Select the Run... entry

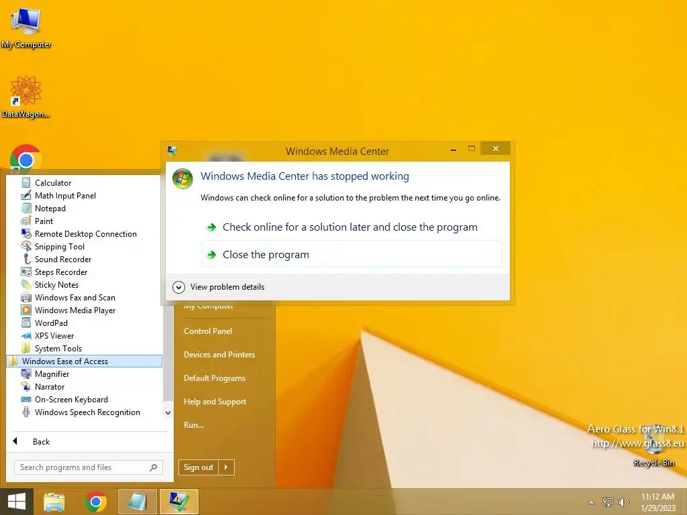(194, 424)
